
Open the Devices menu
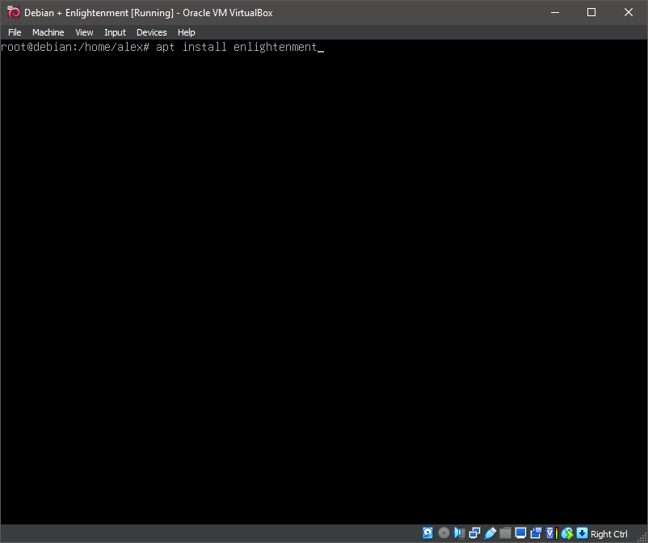point(151,32)
